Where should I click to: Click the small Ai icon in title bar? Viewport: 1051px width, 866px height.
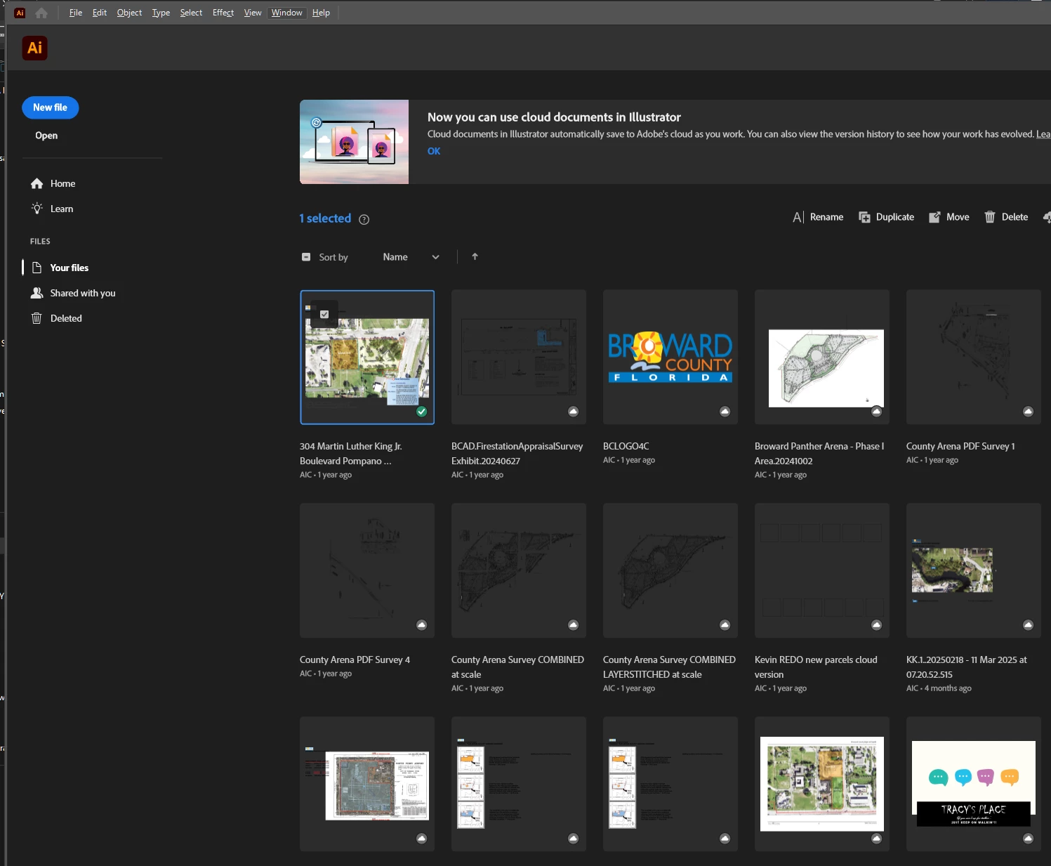click(20, 13)
